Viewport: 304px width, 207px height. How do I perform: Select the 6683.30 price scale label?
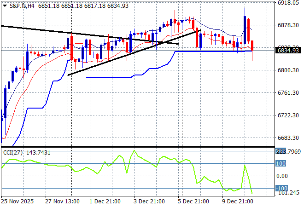tap(288, 138)
